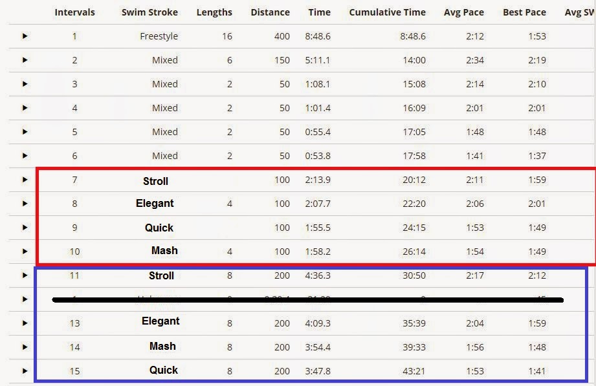Click the Cumulative Time column header

[x=388, y=12]
